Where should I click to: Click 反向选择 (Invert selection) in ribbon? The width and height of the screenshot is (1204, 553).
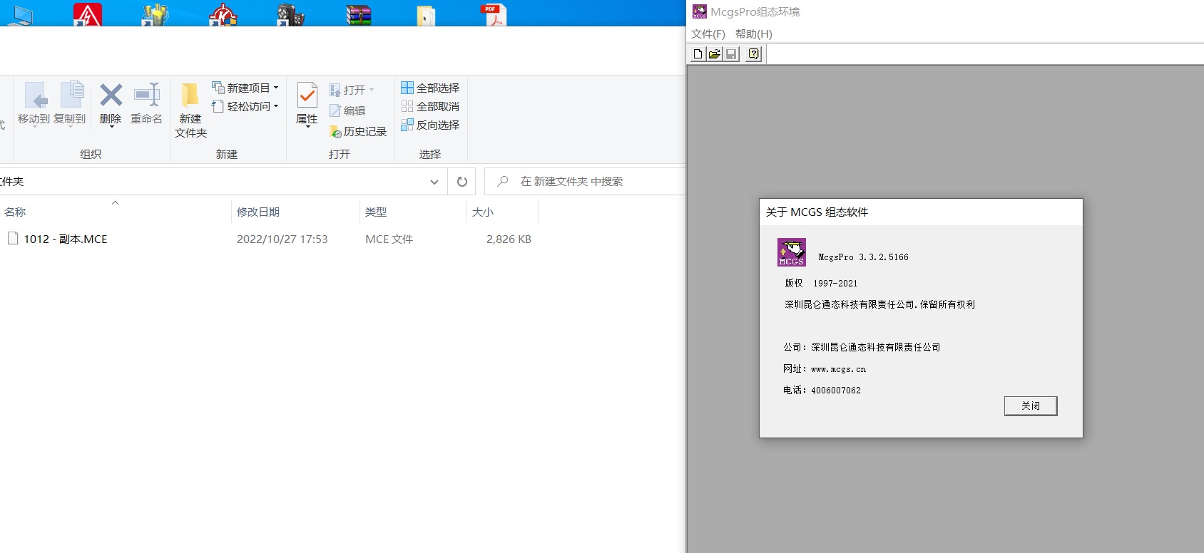(x=430, y=125)
